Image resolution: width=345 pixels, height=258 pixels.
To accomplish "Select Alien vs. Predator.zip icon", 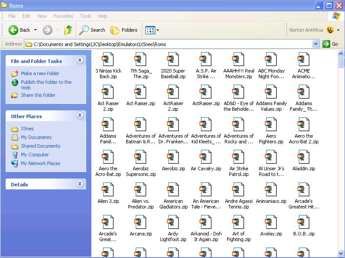I will (x=141, y=189).
